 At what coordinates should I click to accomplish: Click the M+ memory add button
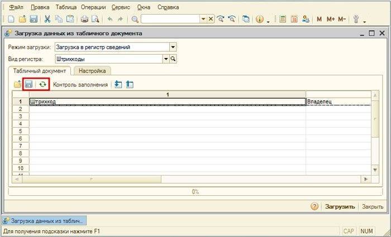click(x=331, y=19)
